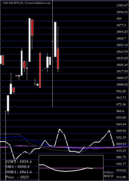Viewport: 129px width, 181px height.
Task: Select the 949.49 price axis label
Action: coord(121,124)
